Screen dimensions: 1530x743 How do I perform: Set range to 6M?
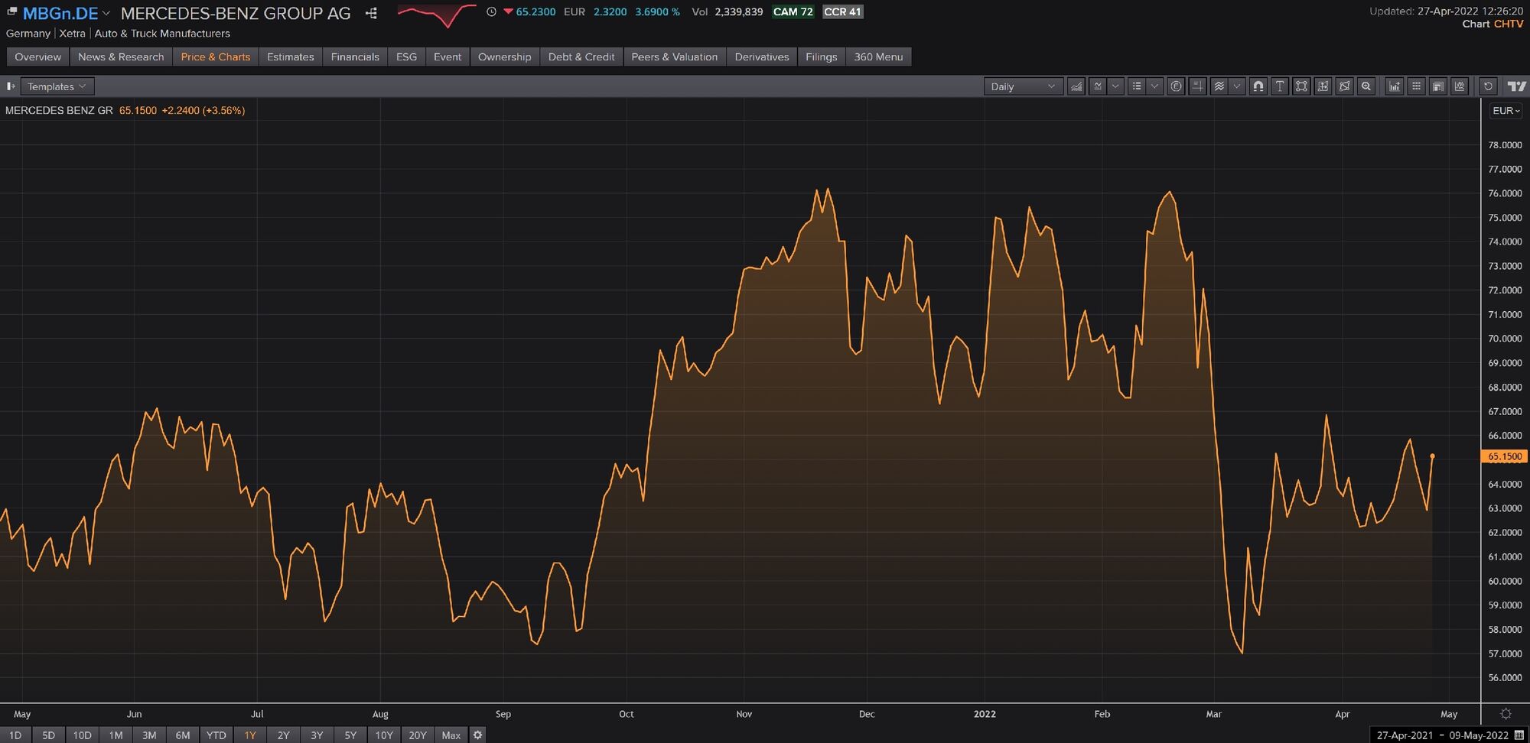click(x=183, y=735)
